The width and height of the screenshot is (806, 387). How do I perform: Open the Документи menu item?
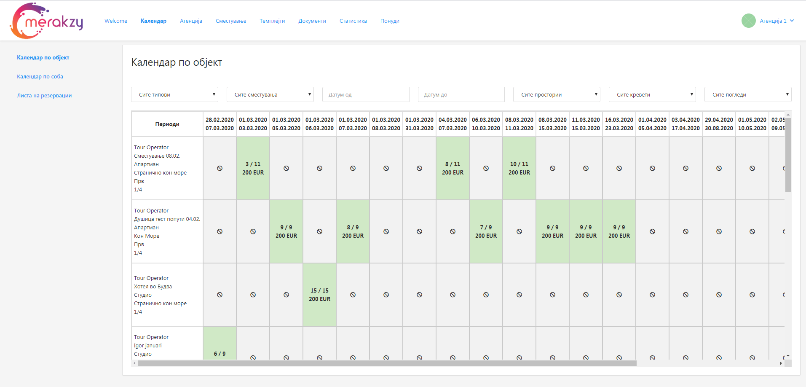[x=312, y=21]
